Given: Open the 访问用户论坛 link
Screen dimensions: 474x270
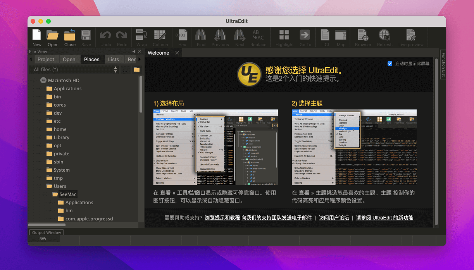Looking at the screenshot, I should click(x=334, y=218).
